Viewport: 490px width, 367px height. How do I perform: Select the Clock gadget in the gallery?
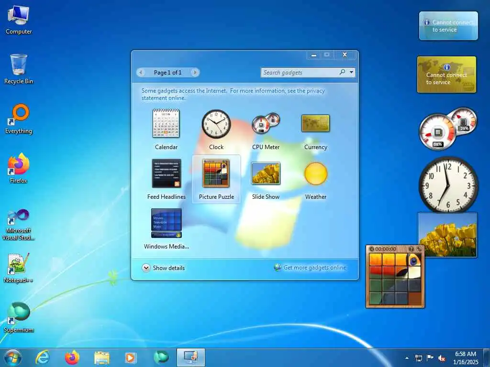[216, 129]
